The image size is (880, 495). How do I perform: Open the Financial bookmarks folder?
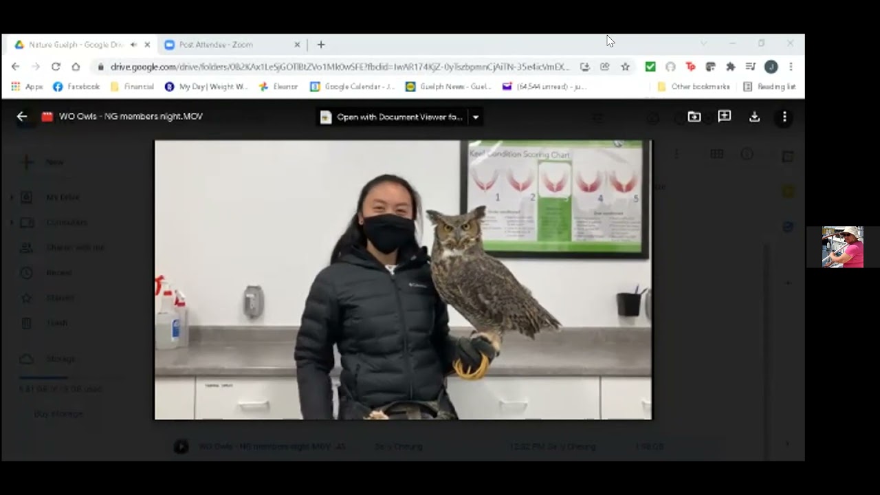pos(132,87)
